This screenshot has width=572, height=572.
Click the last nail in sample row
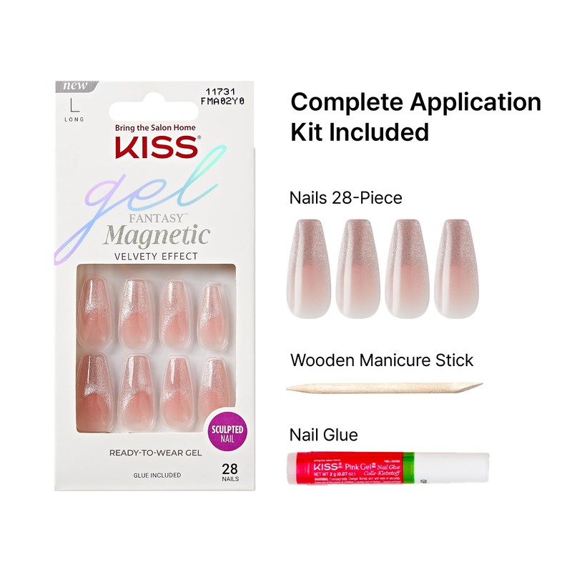tap(456, 269)
